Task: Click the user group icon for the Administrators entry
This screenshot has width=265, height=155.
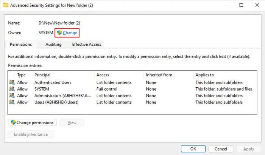Action: click(12, 95)
